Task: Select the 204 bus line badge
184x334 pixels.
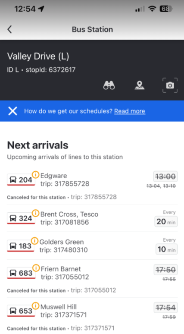Action: [21, 180]
